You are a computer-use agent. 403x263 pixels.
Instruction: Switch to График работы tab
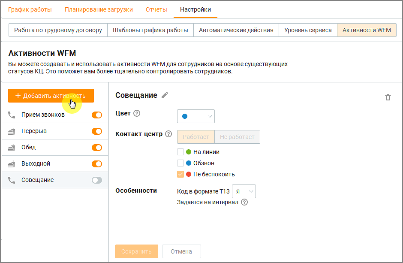30,9
